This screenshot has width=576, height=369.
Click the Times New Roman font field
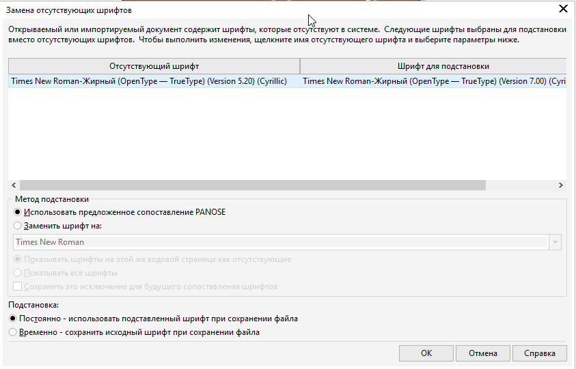pyautogui.click(x=280, y=242)
